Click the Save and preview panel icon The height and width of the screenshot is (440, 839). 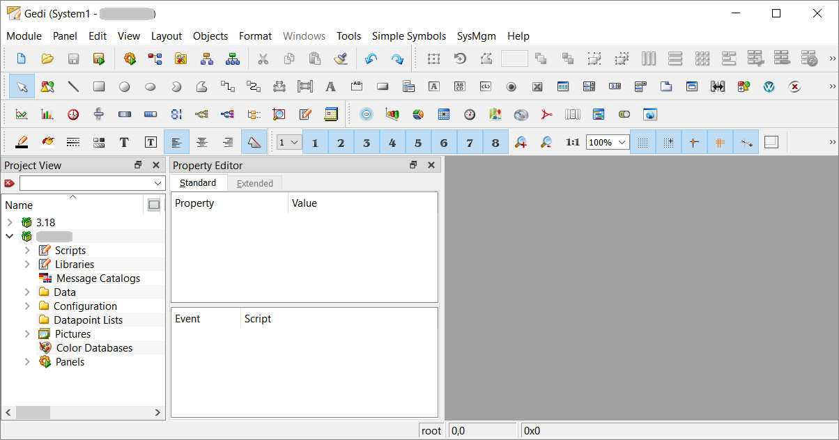point(99,59)
